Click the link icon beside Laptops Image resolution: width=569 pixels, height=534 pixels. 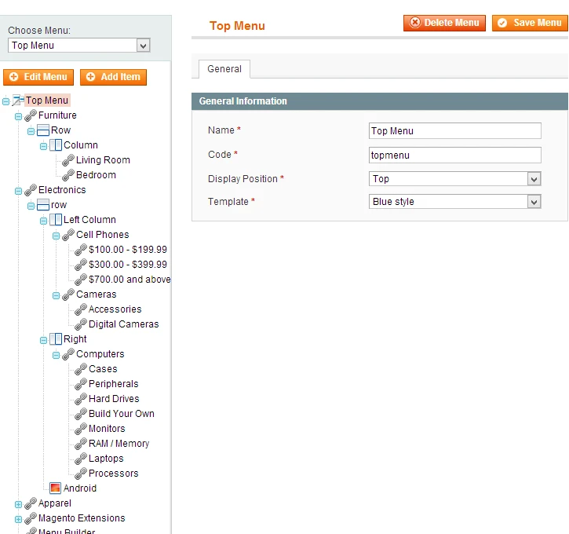pos(81,459)
